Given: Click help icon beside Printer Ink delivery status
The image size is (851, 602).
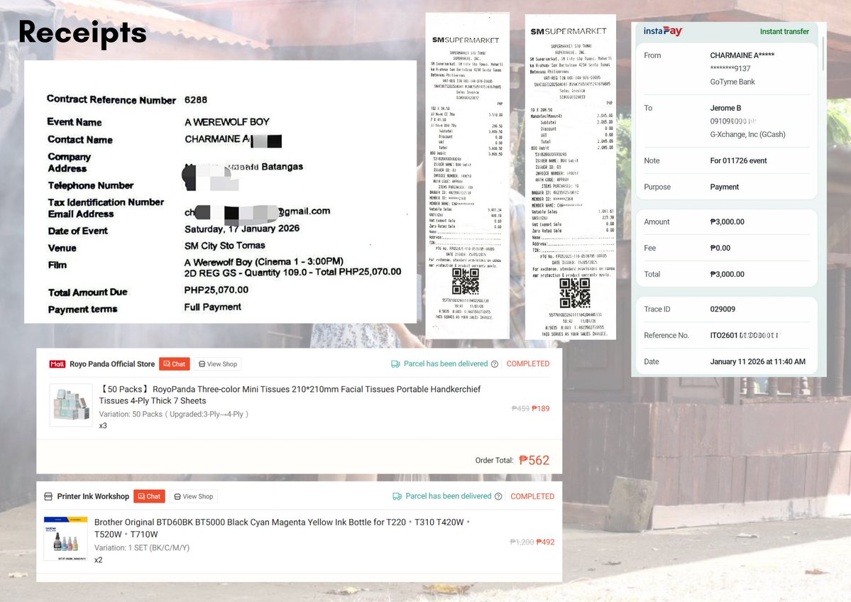Looking at the screenshot, I should click(498, 496).
